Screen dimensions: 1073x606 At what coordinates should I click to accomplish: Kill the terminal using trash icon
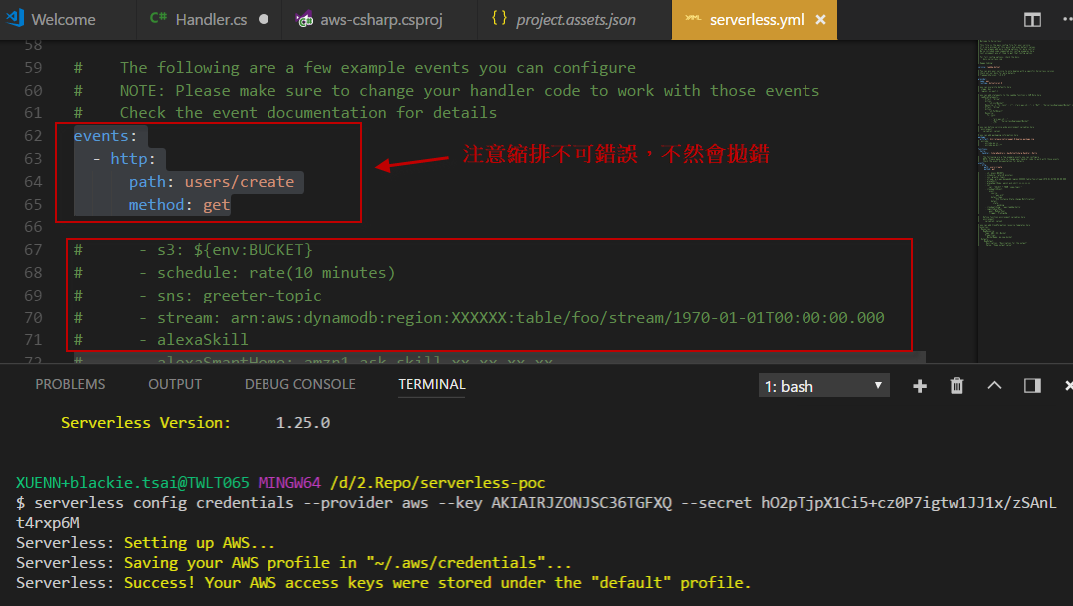(957, 386)
